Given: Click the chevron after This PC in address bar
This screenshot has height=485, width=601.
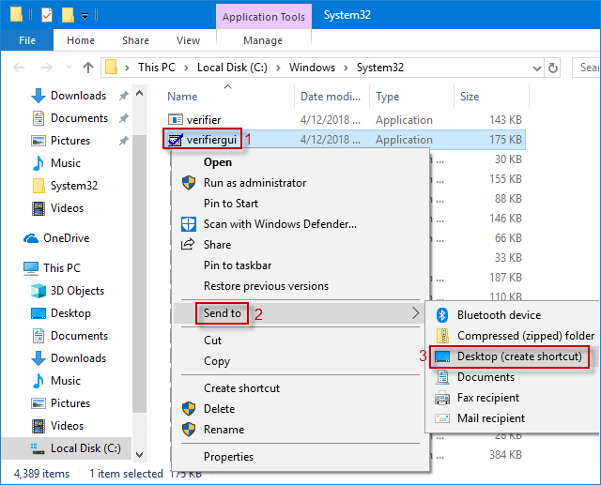Looking at the screenshot, I should [x=186, y=68].
